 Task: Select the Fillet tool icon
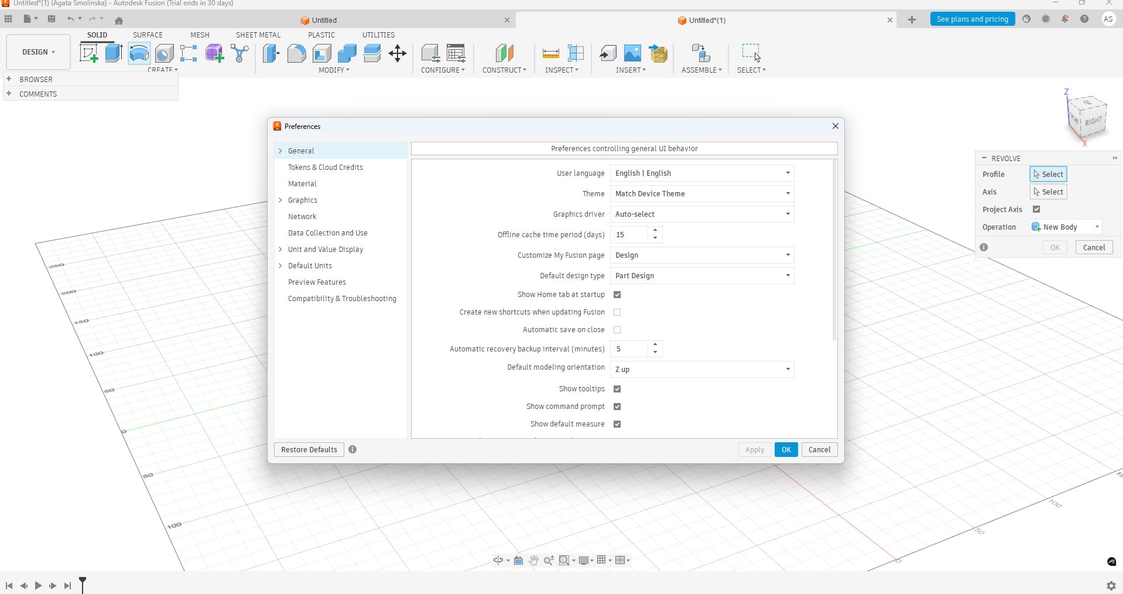pyautogui.click(x=296, y=53)
